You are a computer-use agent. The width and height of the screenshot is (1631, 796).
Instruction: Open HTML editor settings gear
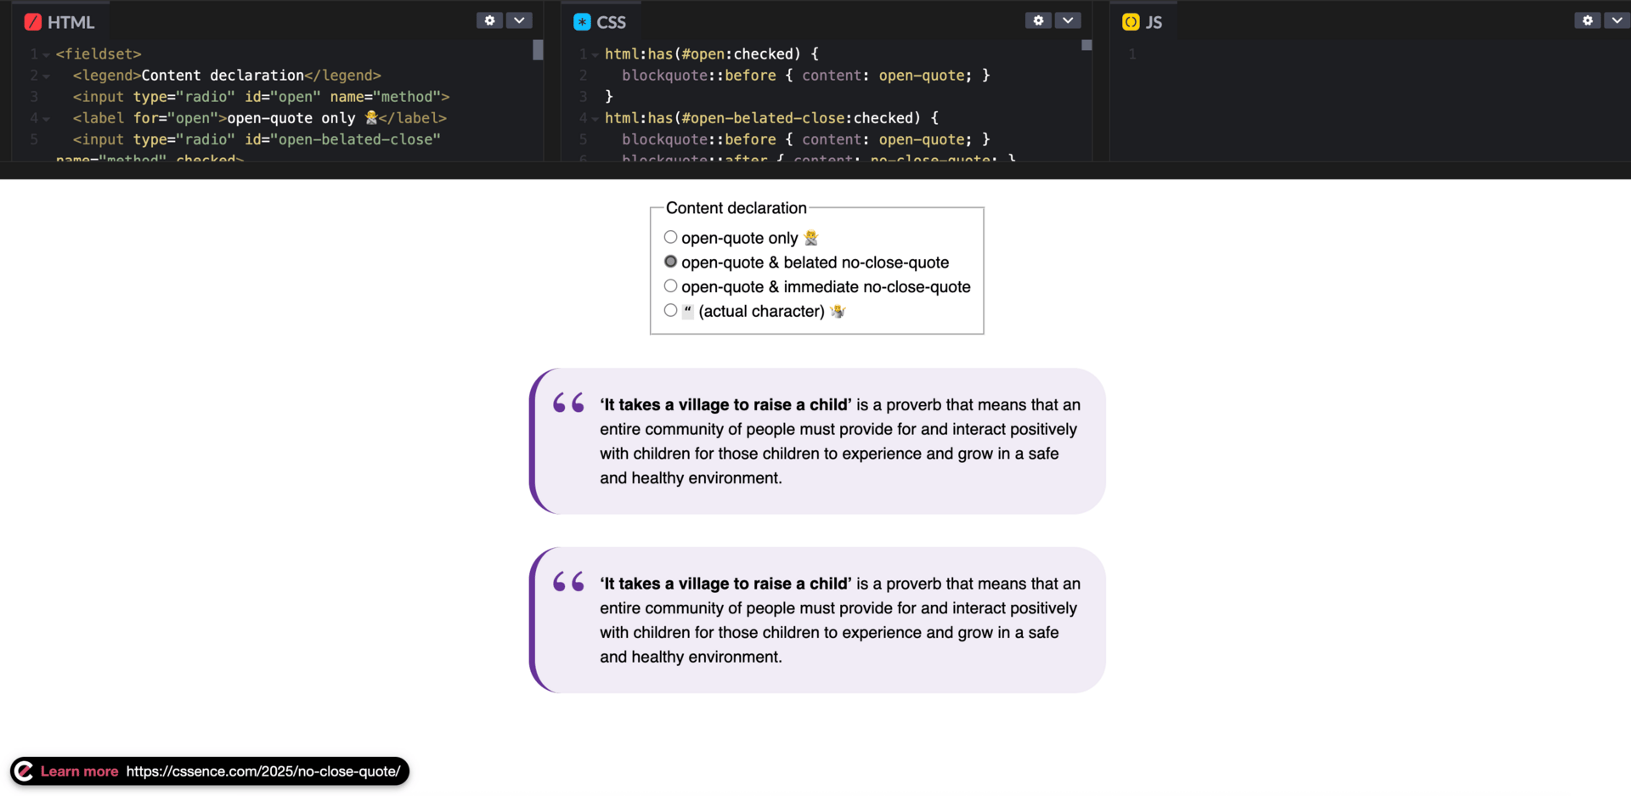point(489,20)
